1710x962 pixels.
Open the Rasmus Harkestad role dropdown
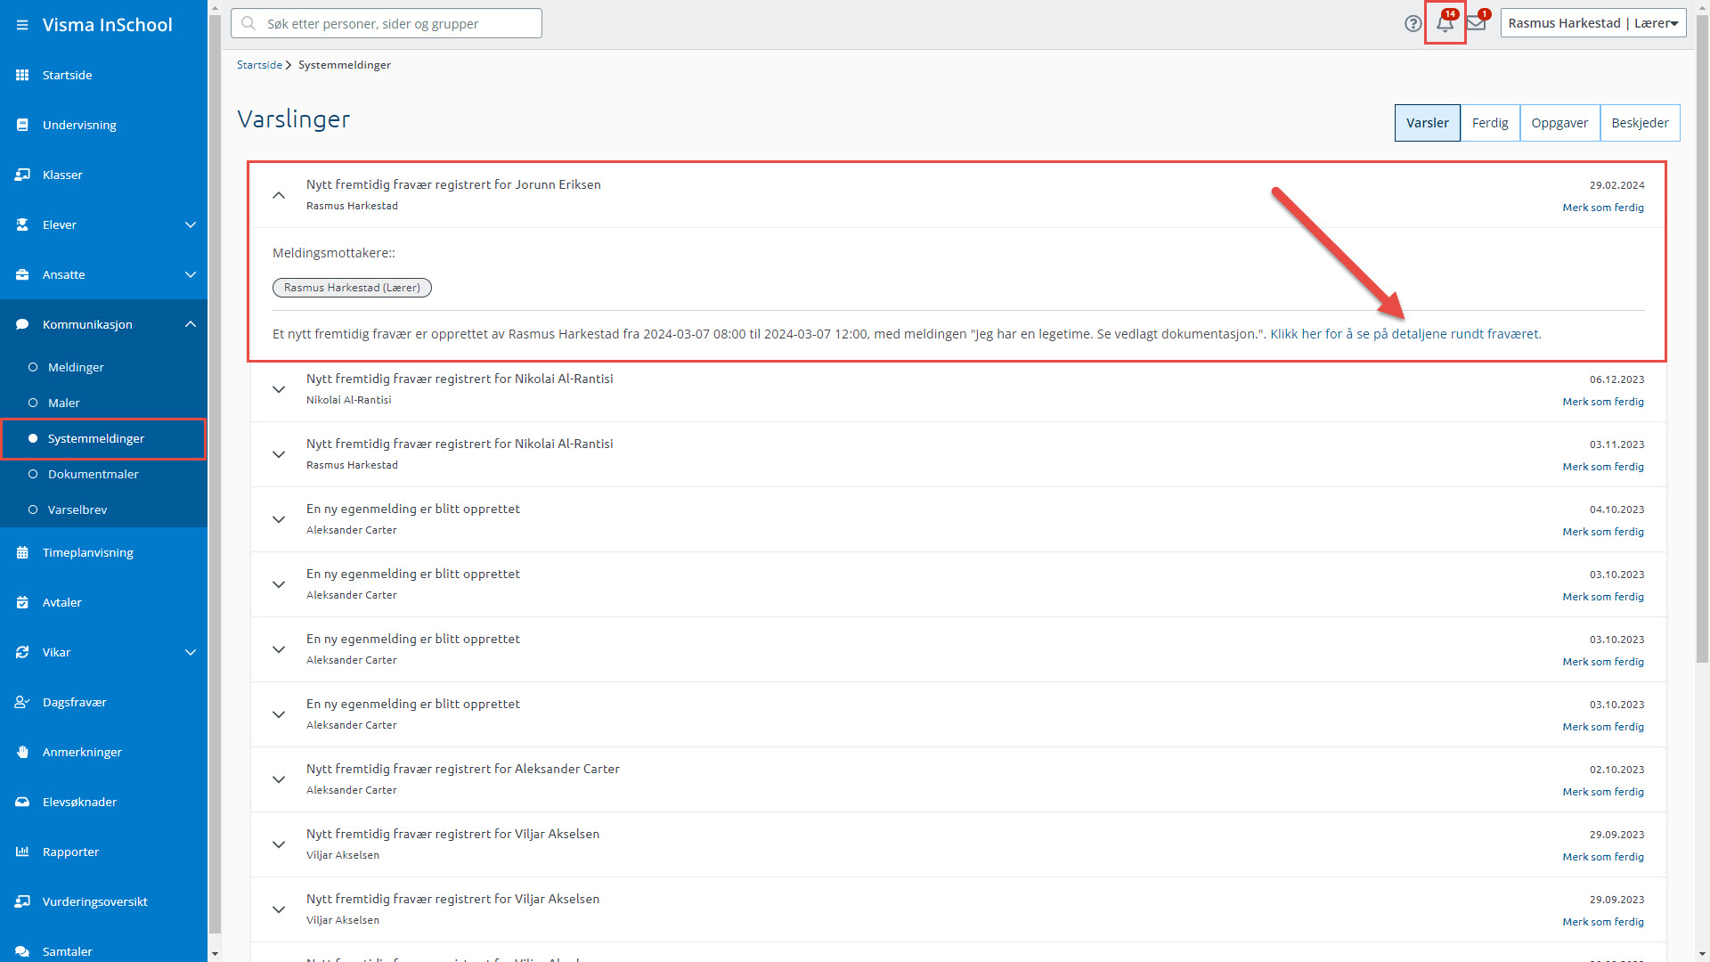pos(1593,23)
